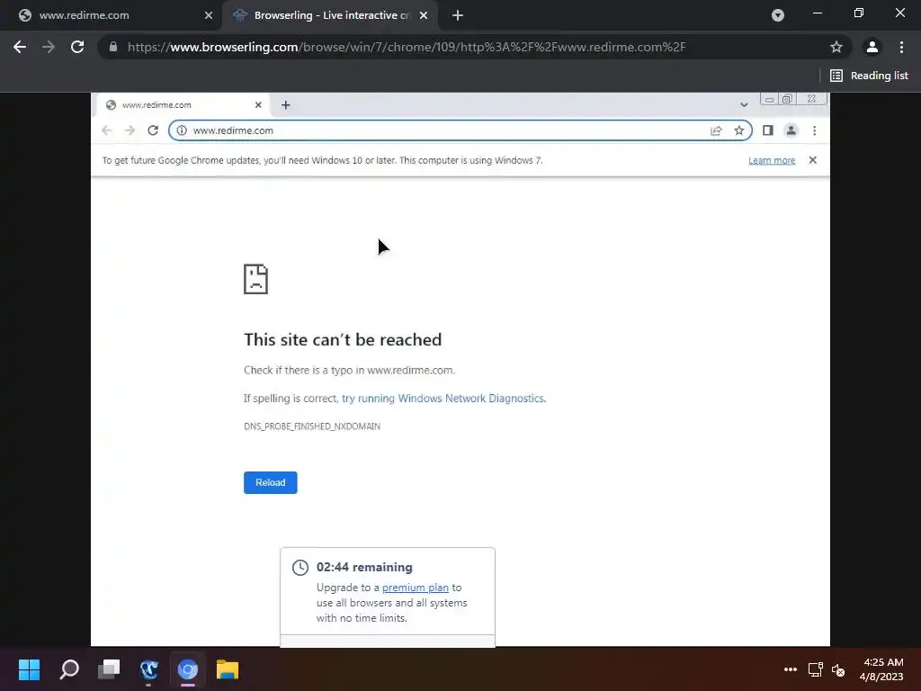The image size is (921, 691).
Task: Open the muted volume tray icon
Action: click(838, 669)
